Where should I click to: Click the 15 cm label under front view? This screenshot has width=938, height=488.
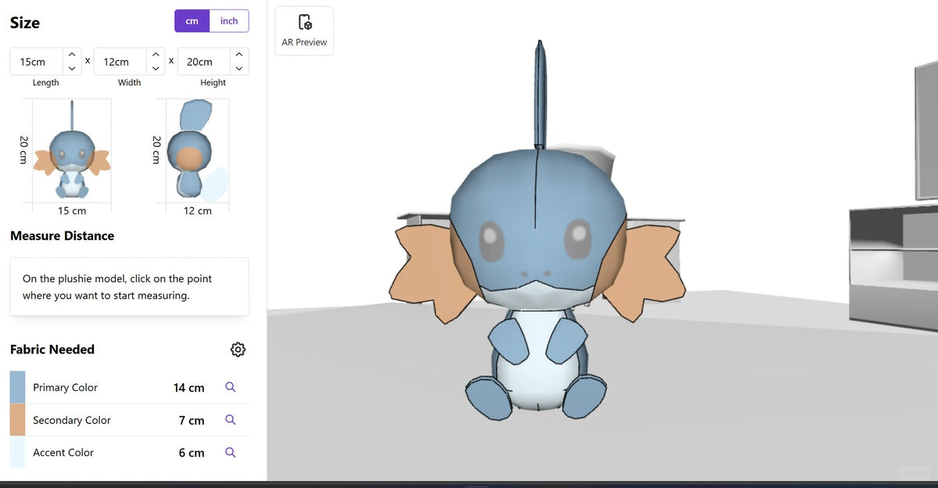72,210
